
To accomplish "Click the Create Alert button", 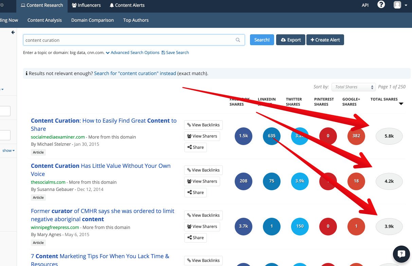I will click(325, 40).
